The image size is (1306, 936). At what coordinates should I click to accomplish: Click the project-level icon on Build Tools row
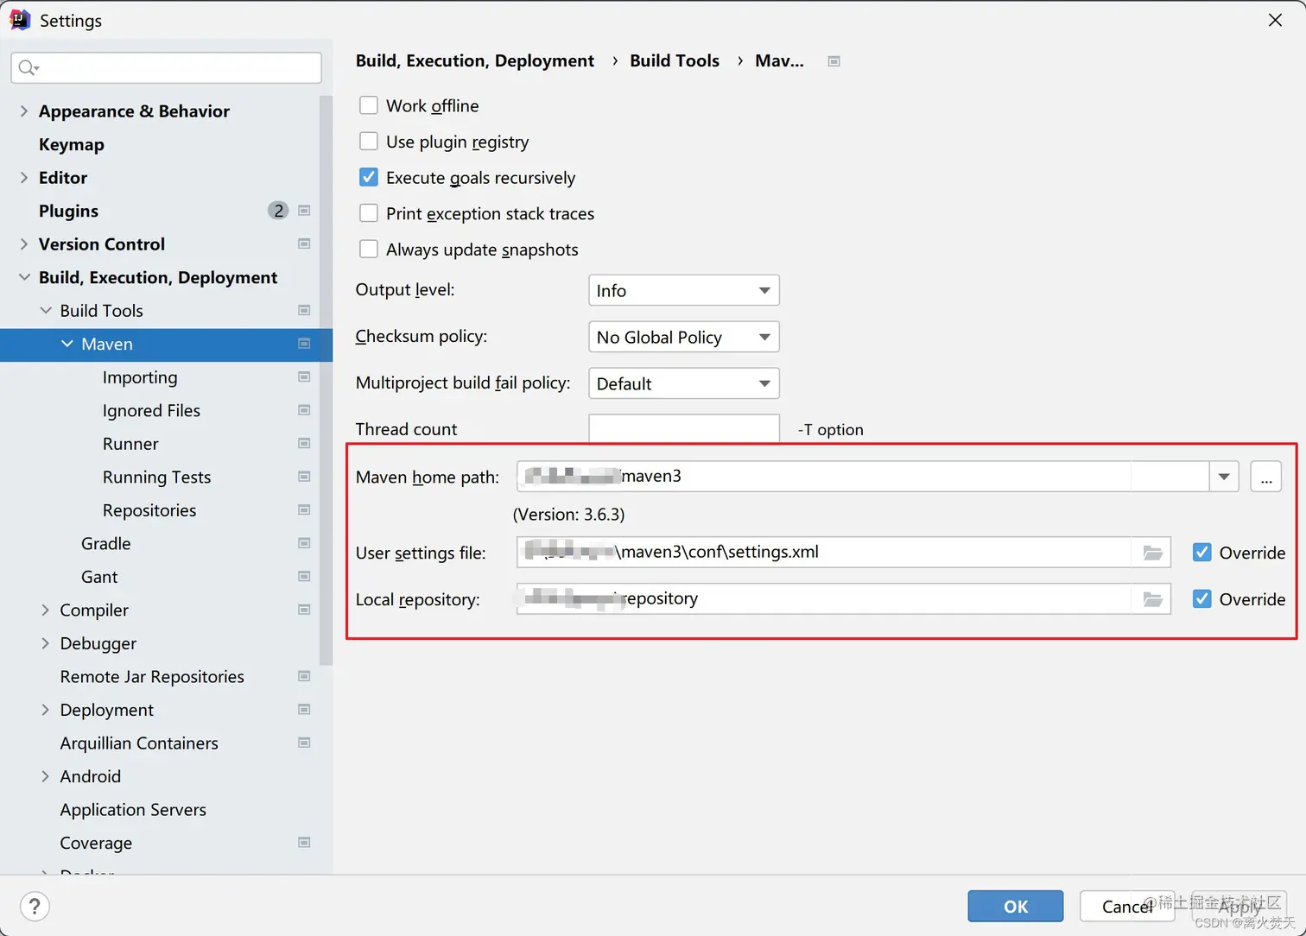(304, 310)
